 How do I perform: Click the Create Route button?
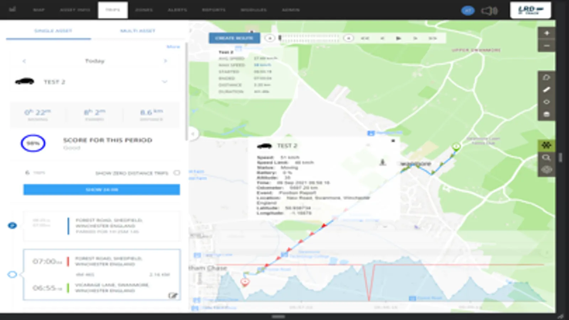click(x=234, y=38)
